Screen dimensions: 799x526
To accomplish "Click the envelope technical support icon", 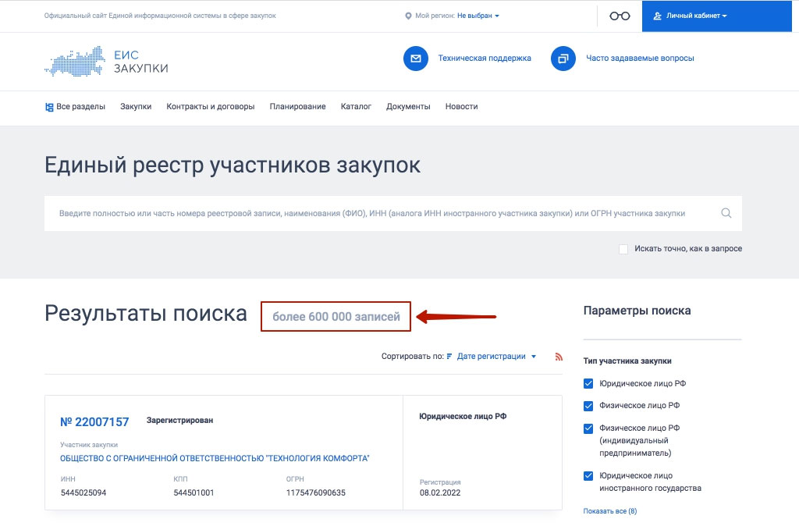I will tap(416, 59).
